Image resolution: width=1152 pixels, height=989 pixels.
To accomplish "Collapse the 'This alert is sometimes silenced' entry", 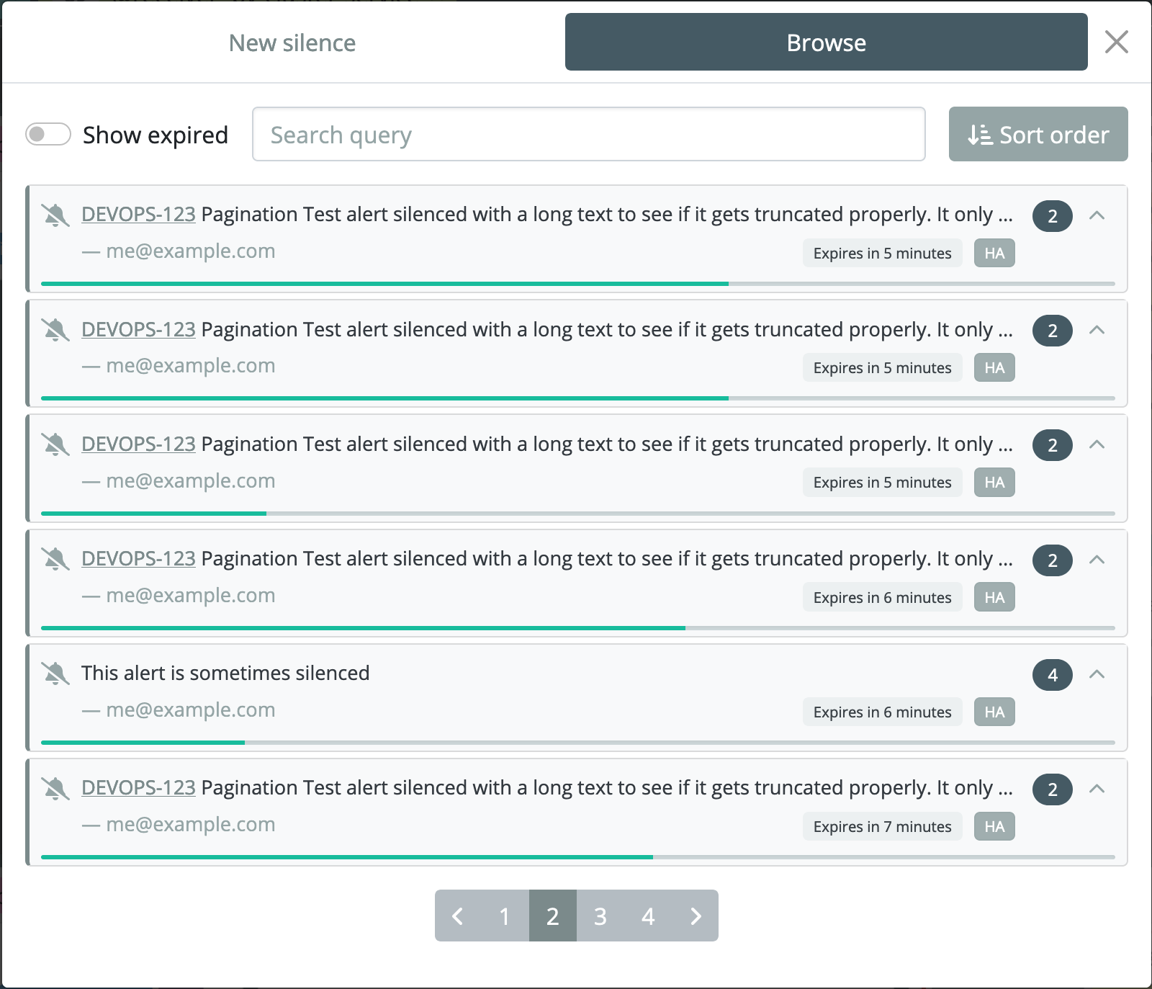I will pos(1097,674).
